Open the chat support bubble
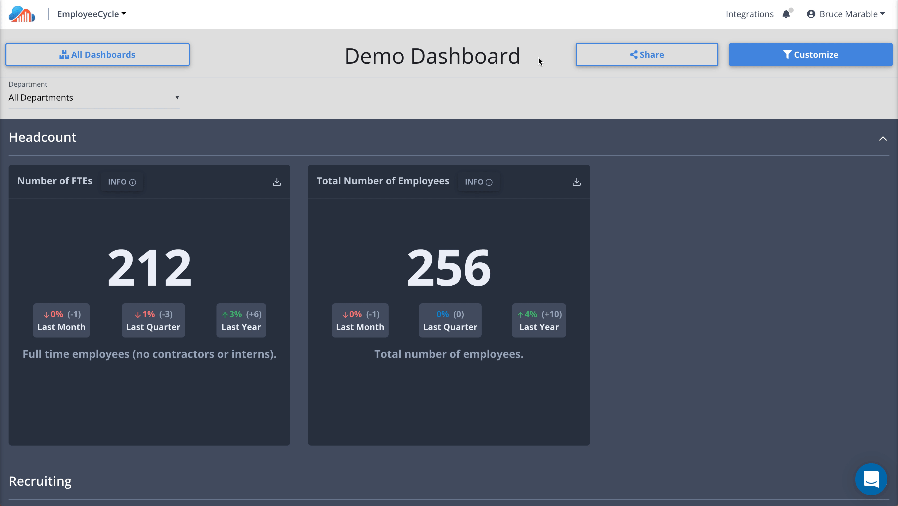This screenshot has height=506, width=898. [871, 479]
